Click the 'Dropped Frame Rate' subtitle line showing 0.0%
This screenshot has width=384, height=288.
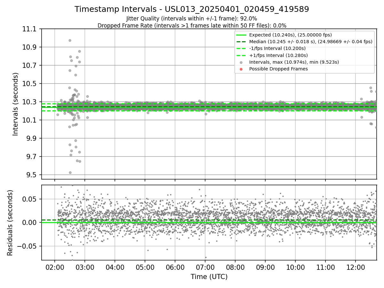coord(192,26)
